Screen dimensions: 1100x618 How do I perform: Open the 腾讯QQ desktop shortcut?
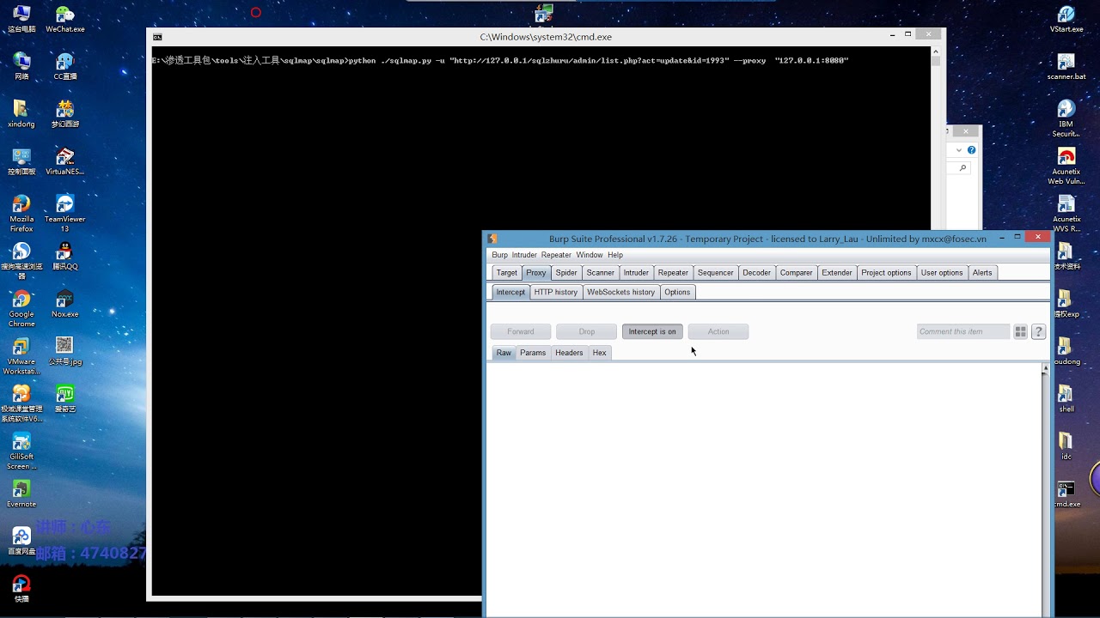coord(65,257)
